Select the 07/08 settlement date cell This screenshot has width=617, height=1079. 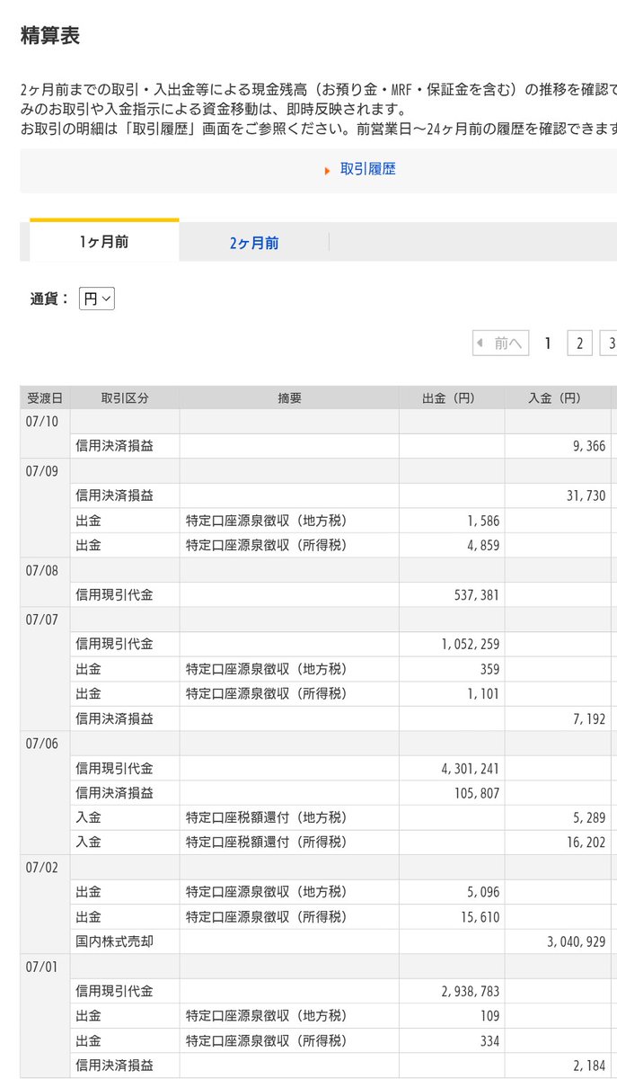tap(45, 582)
